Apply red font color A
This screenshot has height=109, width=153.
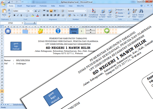point(37,15)
